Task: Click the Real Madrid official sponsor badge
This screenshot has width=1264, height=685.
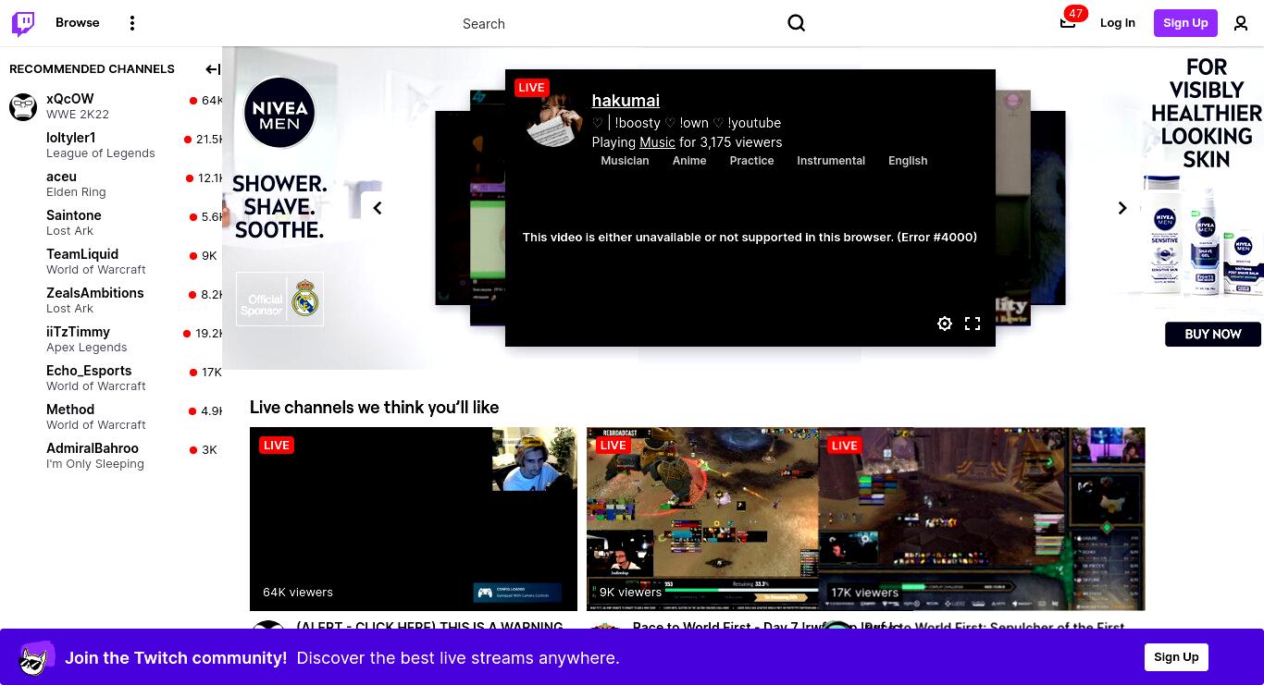Action: tap(279, 299)
